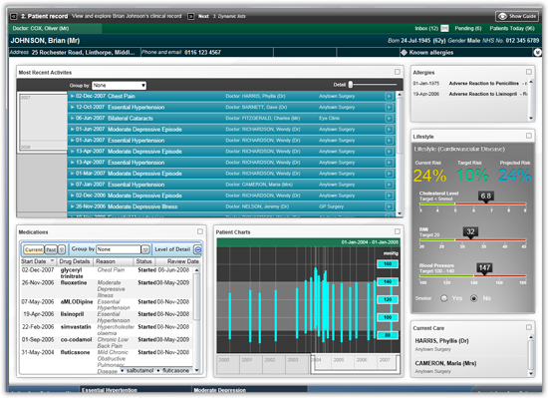Select the fluoxetine medication row

coord(106,288)
